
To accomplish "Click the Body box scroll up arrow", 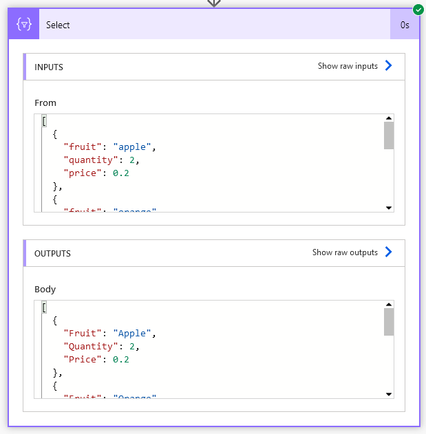I will point(389,305).
